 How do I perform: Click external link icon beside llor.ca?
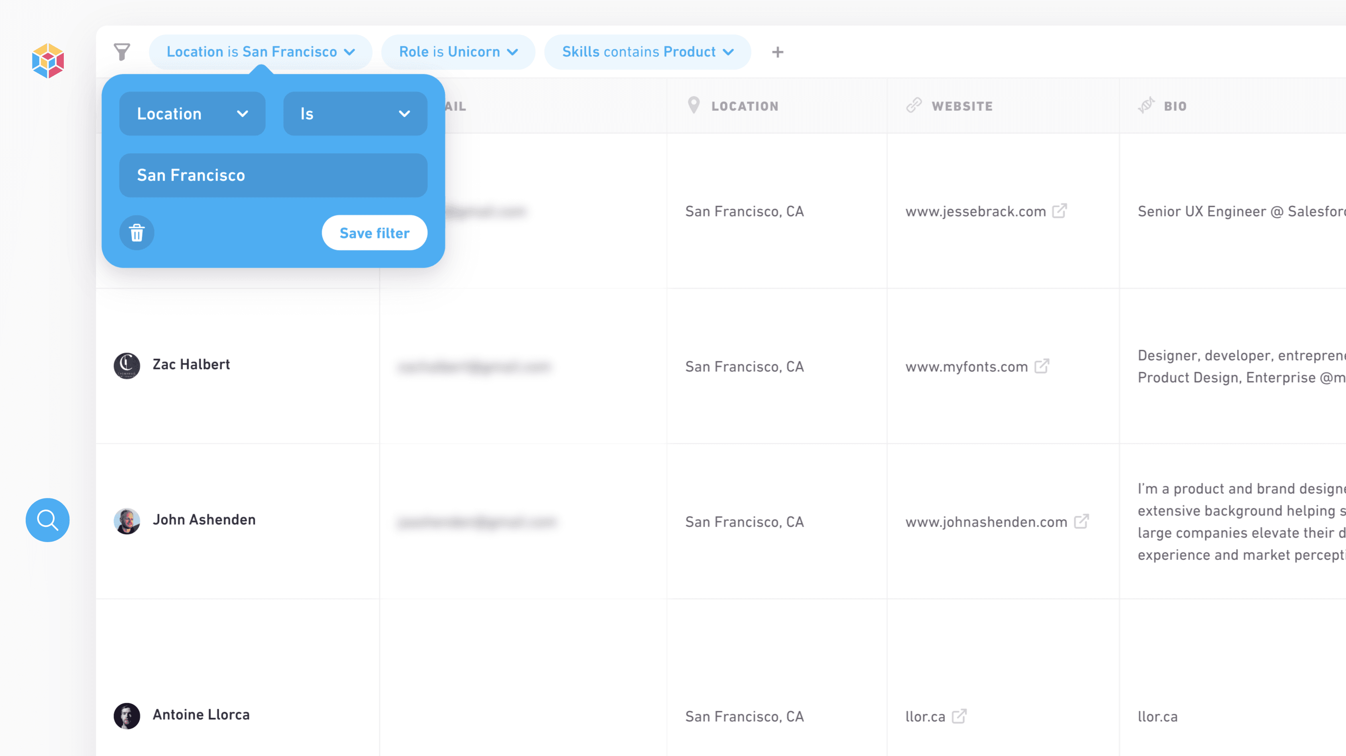(x=960, y=716)
